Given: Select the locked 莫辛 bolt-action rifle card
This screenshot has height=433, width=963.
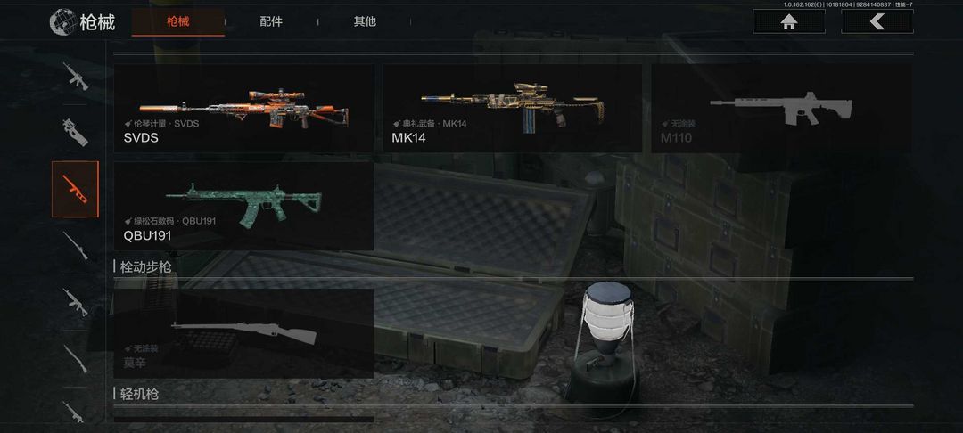Looking at the screenshot, I should [x=243, y=333].
